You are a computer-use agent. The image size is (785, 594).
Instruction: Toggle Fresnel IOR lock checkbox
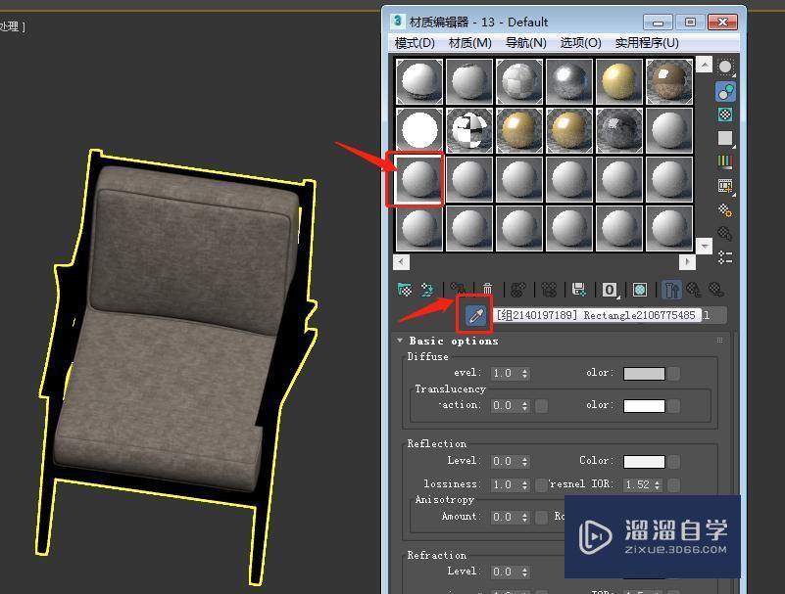541,483
